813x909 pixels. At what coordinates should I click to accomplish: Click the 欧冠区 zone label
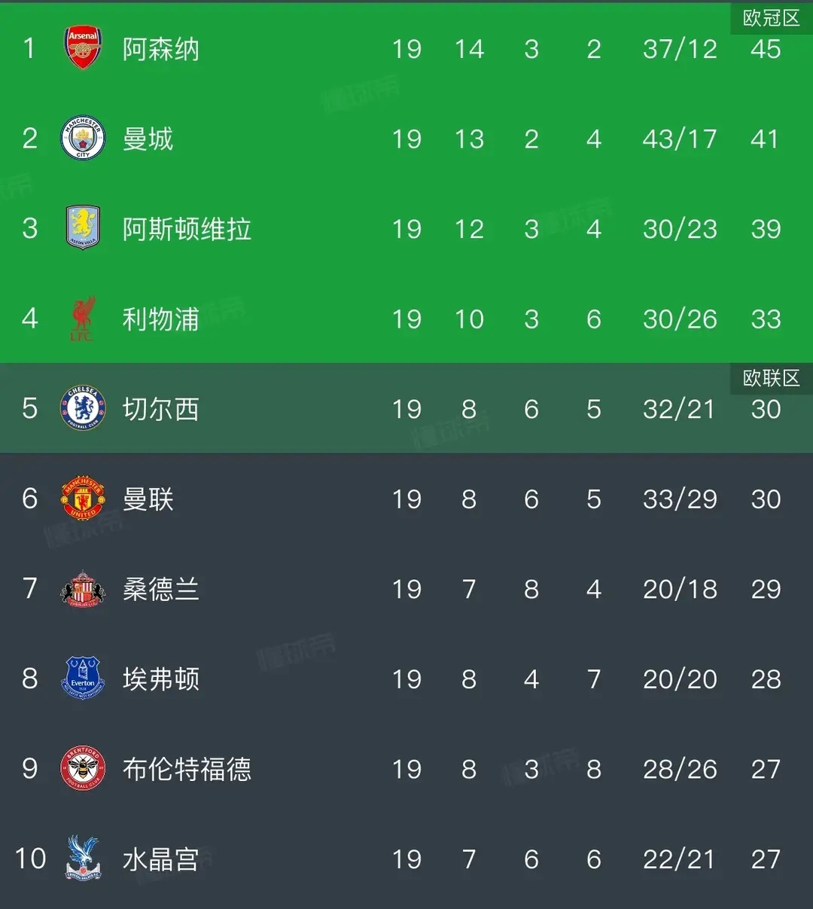[772, 18]
